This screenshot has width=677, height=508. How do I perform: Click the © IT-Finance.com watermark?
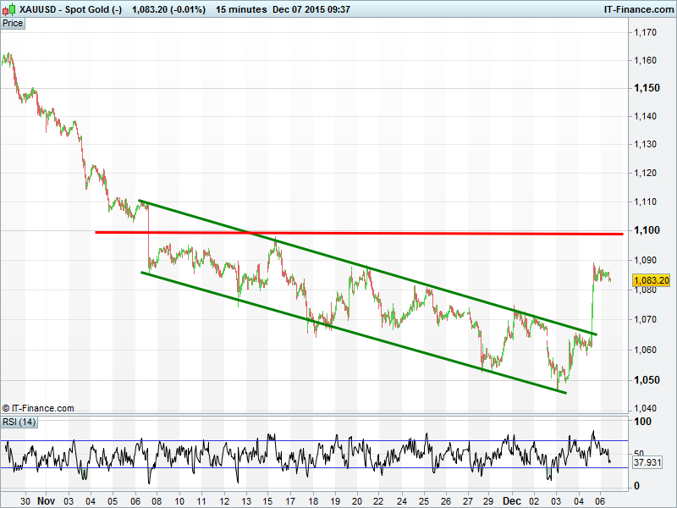[x=38, y=408]
